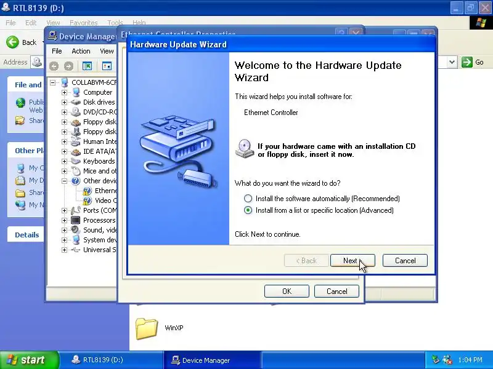Click Next in the Hardware Update Wizard
This screenshot has height=369, width=493.
coord(352,260)
